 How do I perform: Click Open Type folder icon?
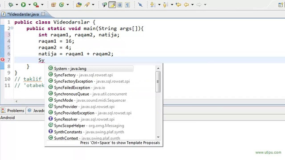click(79, 4)
